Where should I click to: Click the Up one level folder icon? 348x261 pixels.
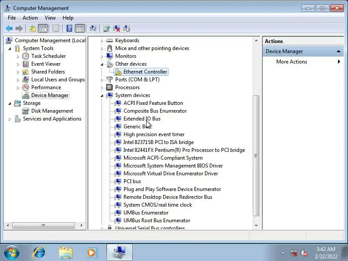click(x=32, y=28)
